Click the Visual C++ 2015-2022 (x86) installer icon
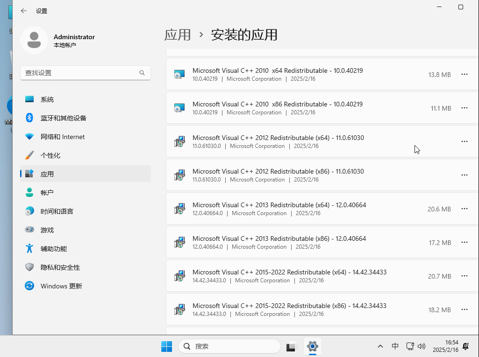The height and width of the screenshot is (357, 479). tap(179, 309)
